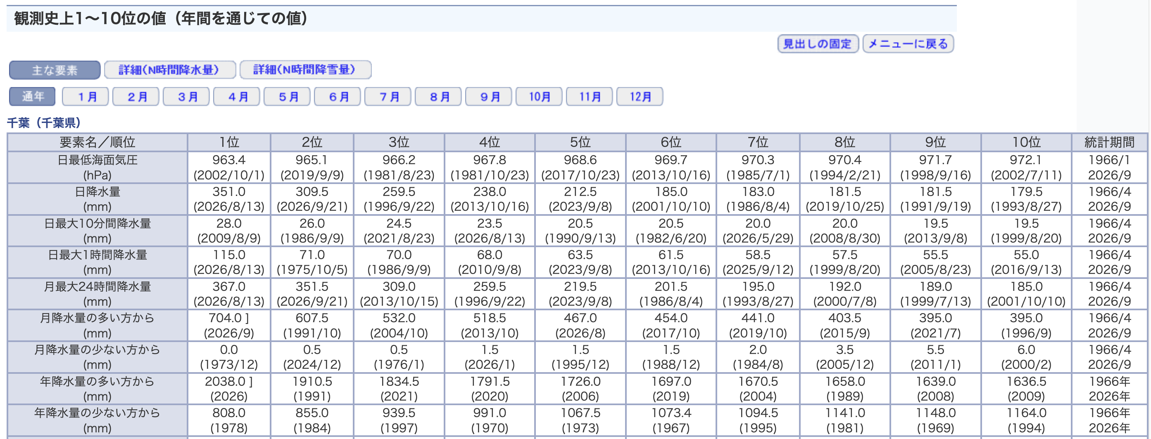The height and width of the screenshot is (439, 1151).
Task: Click the 115.0 hourly precipitation cell
Action: (x=229, y=262)
